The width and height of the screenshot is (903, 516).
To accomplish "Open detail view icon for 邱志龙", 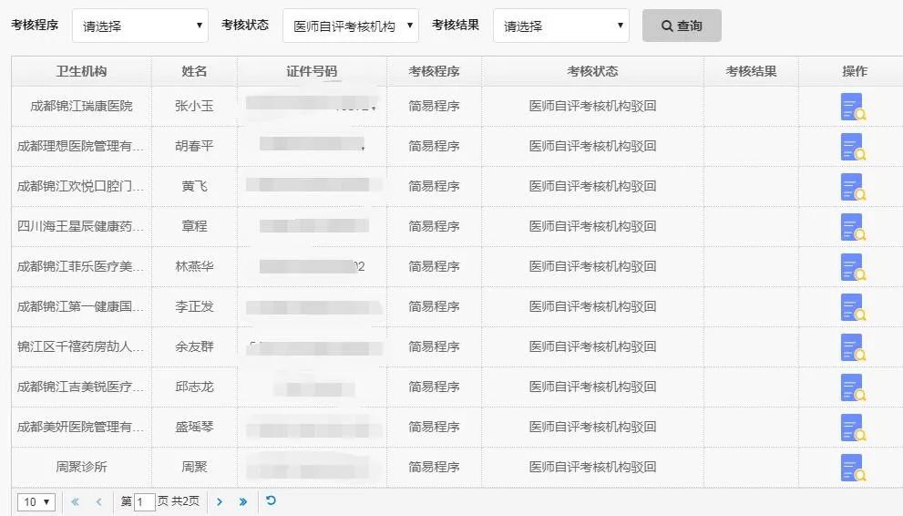I will pyautogui.click(x=854, y=387).
